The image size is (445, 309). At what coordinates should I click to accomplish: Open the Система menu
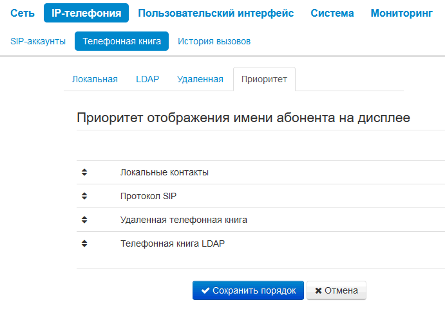(332, 13)
